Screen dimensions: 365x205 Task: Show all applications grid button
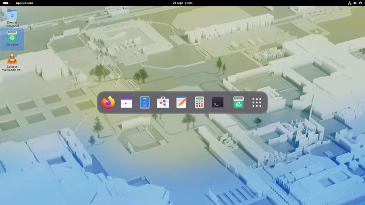click(x=257, y=102)
